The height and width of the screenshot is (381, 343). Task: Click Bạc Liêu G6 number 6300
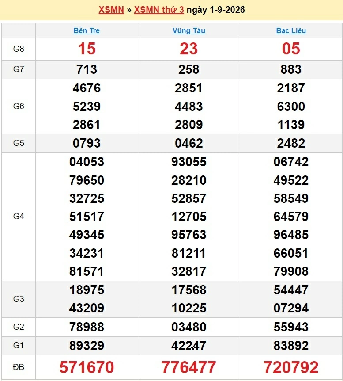coord(291,107)
